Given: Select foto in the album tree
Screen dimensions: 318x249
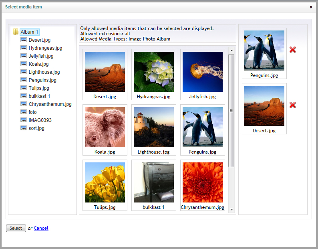Looking at the screenshot, I should (33, 112).
